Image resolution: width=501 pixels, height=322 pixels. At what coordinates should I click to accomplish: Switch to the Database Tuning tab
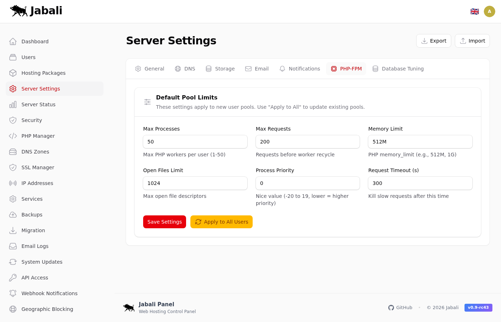pyautogui.click(x=398, y=69)
